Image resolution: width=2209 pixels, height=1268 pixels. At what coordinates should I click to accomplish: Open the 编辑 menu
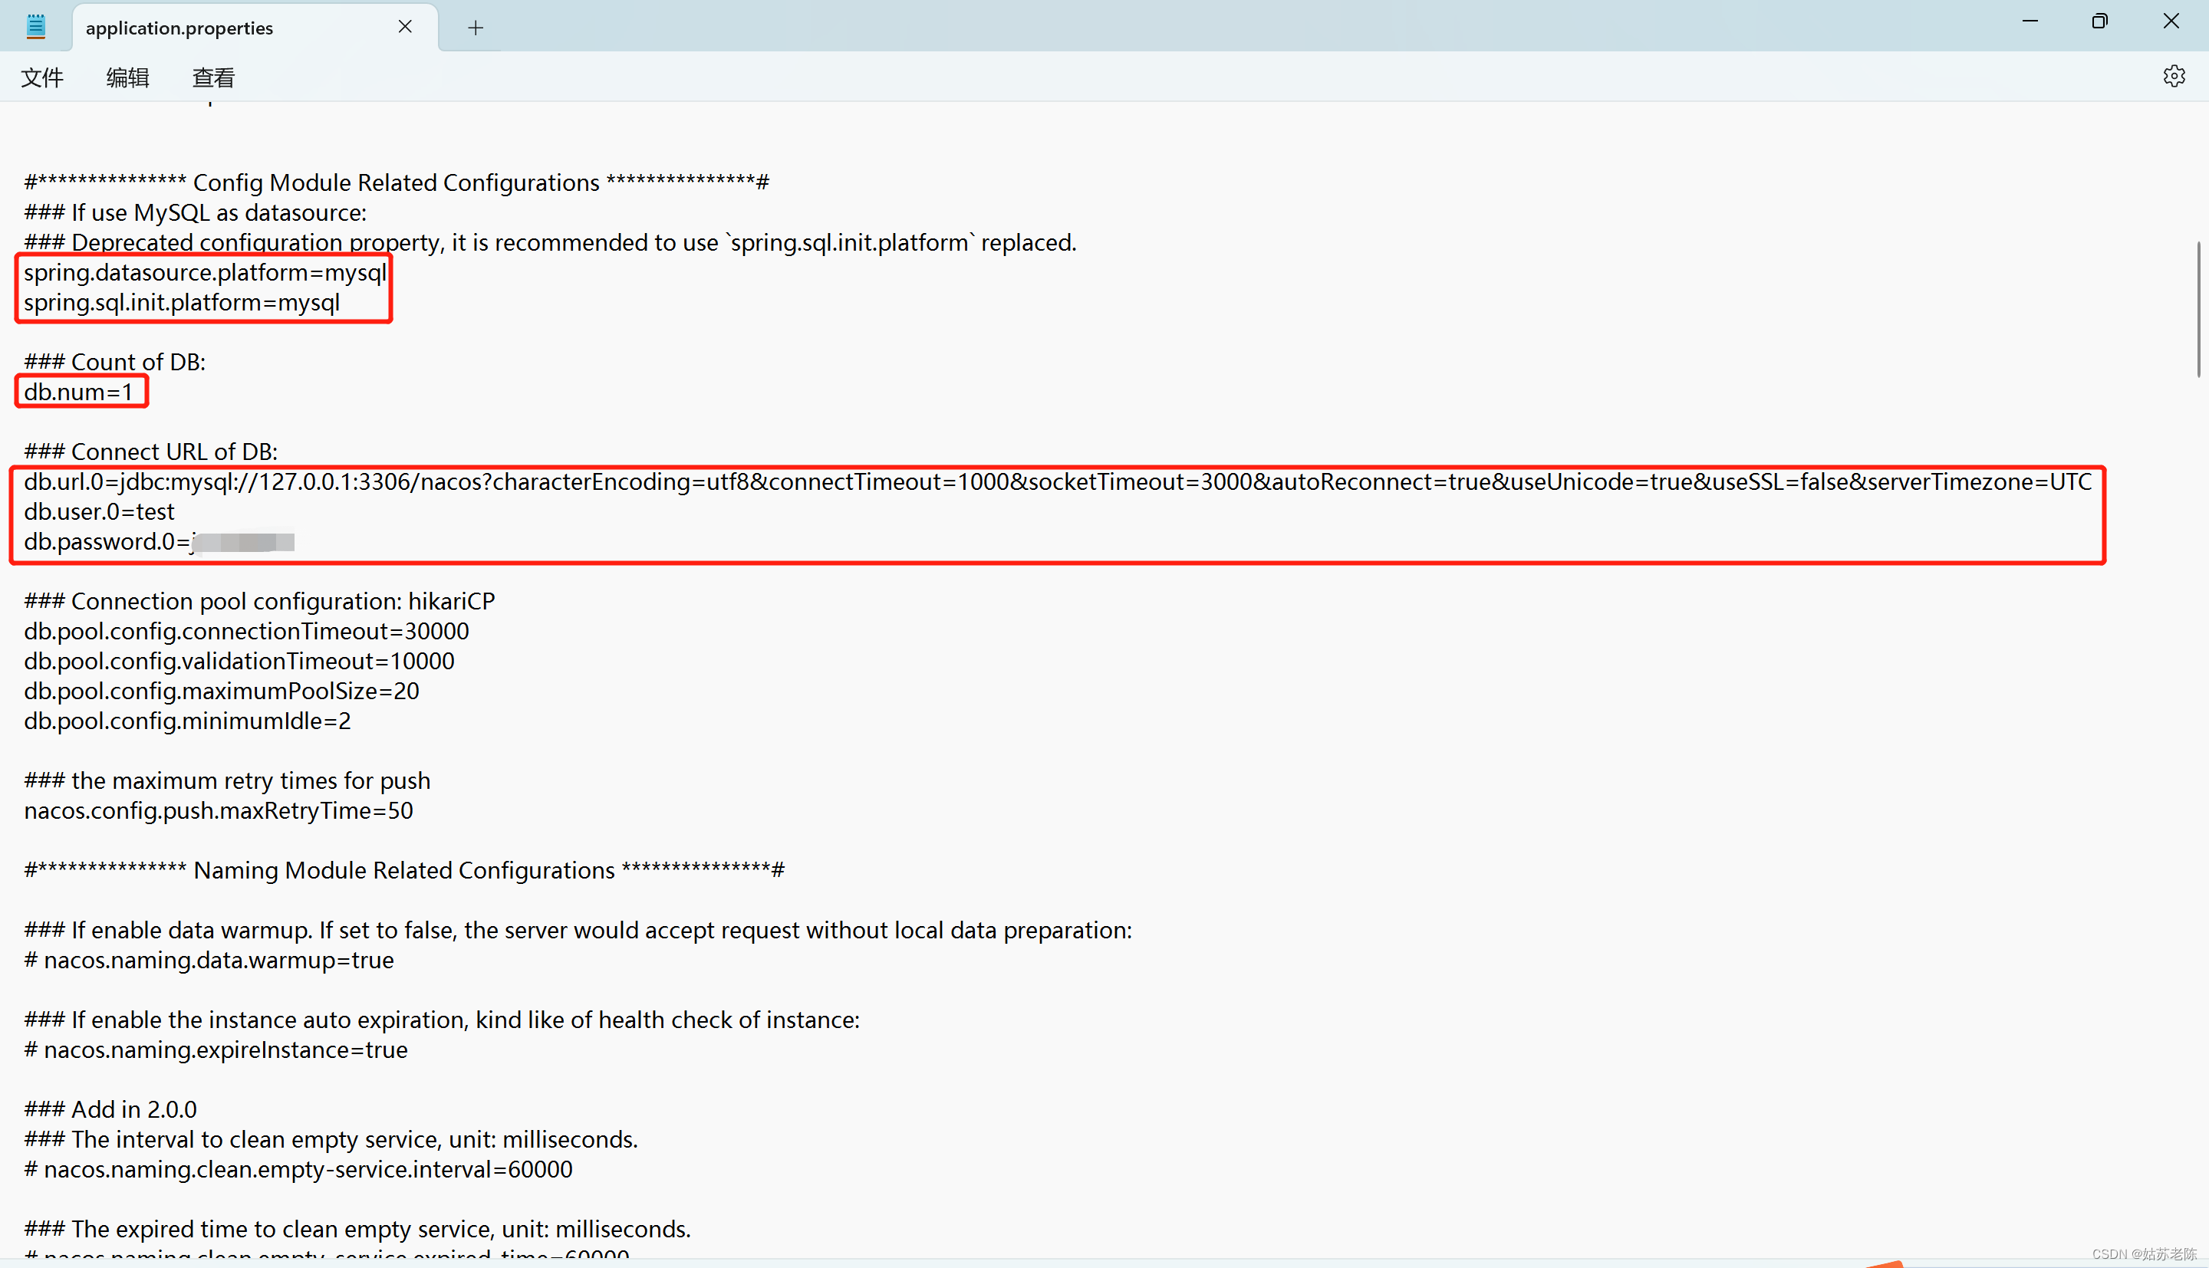point(127,77)
